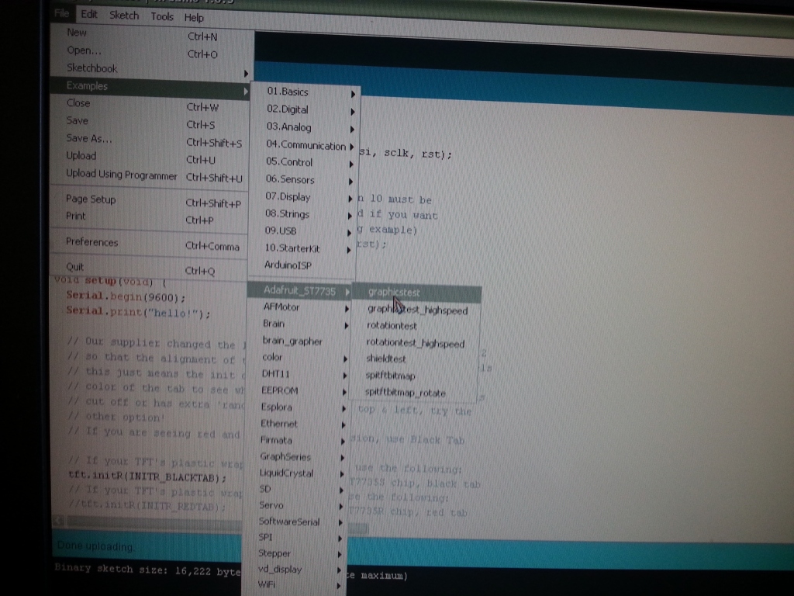Expand the Firmata library examples
The height and width of the screenshot is (596, 794).
click(x=295, y=441)
